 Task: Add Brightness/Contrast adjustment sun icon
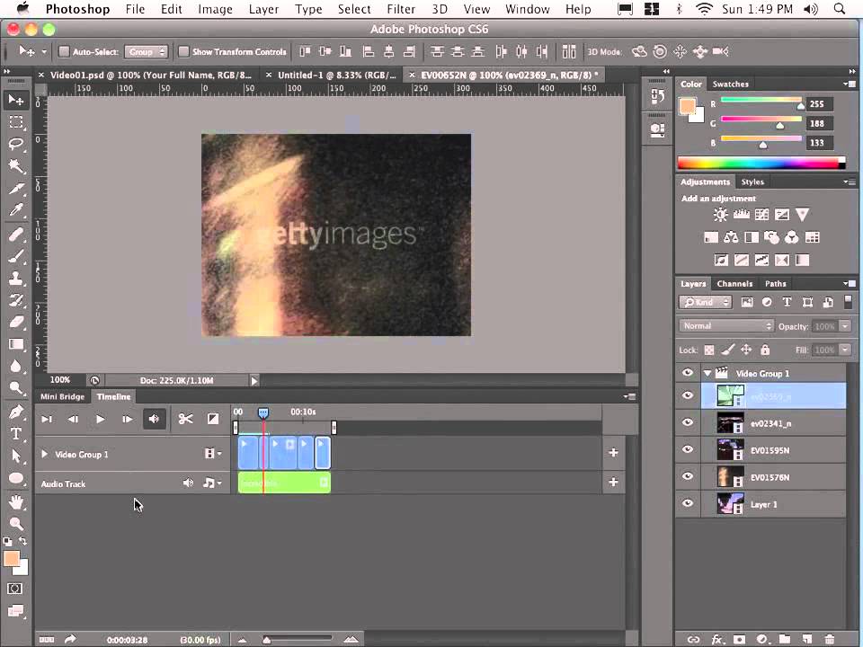(x=720, y=215)
